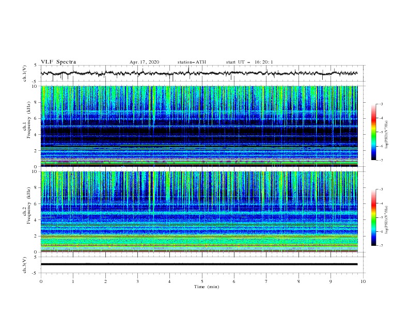Click inside the ch.1 spectrogram panel
Image resolution: width=409 pixels, height=316 pixels.
[199, 126]
